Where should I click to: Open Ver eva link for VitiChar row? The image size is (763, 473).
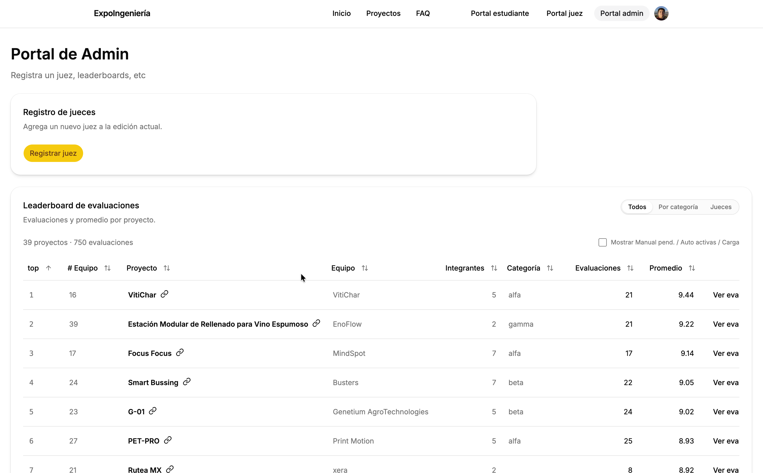[726, 295]
